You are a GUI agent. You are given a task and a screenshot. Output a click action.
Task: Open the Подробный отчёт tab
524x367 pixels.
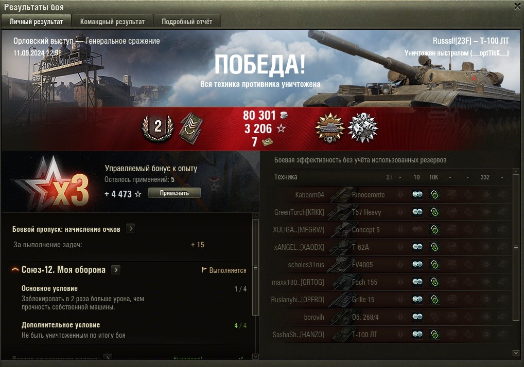coord(187,22)
